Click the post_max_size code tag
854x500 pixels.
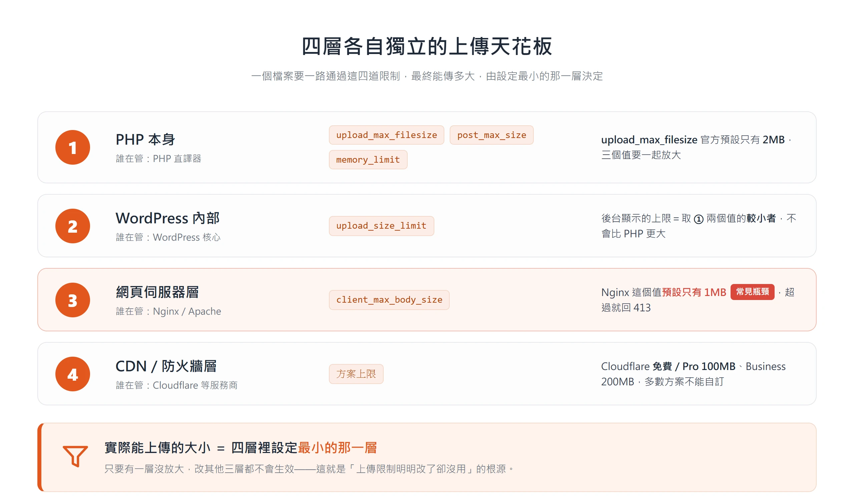(x=491, y=135)
